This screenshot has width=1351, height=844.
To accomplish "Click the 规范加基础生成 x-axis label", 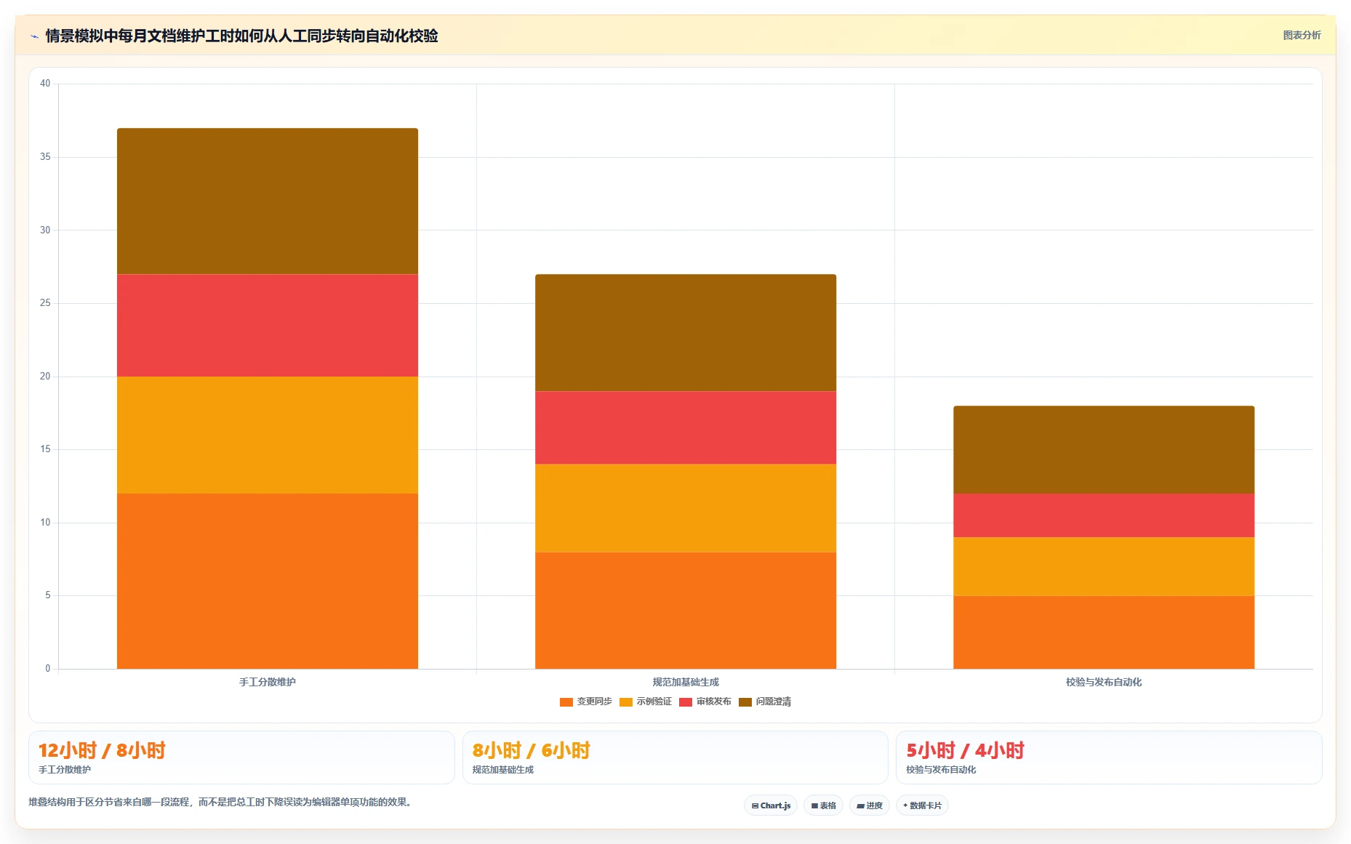I will tap(686, 682).
